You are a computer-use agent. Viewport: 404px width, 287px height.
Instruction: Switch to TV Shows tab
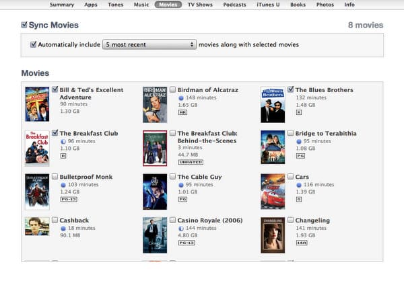[x=200, y=5]
